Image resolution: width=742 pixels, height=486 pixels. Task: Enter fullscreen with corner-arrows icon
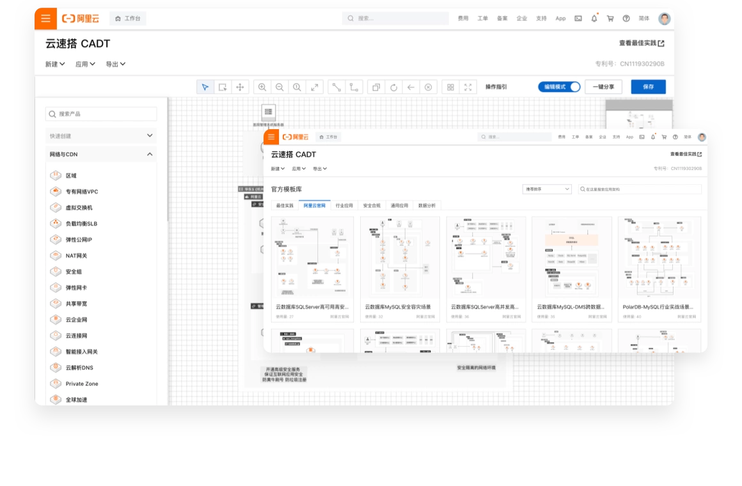tap(468, 87)
